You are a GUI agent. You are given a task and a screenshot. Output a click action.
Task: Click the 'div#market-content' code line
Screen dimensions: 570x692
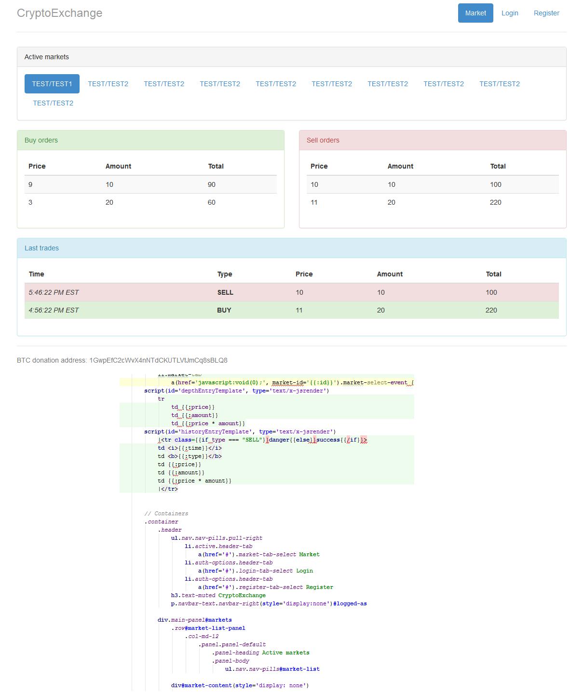(x=240, y=685)
